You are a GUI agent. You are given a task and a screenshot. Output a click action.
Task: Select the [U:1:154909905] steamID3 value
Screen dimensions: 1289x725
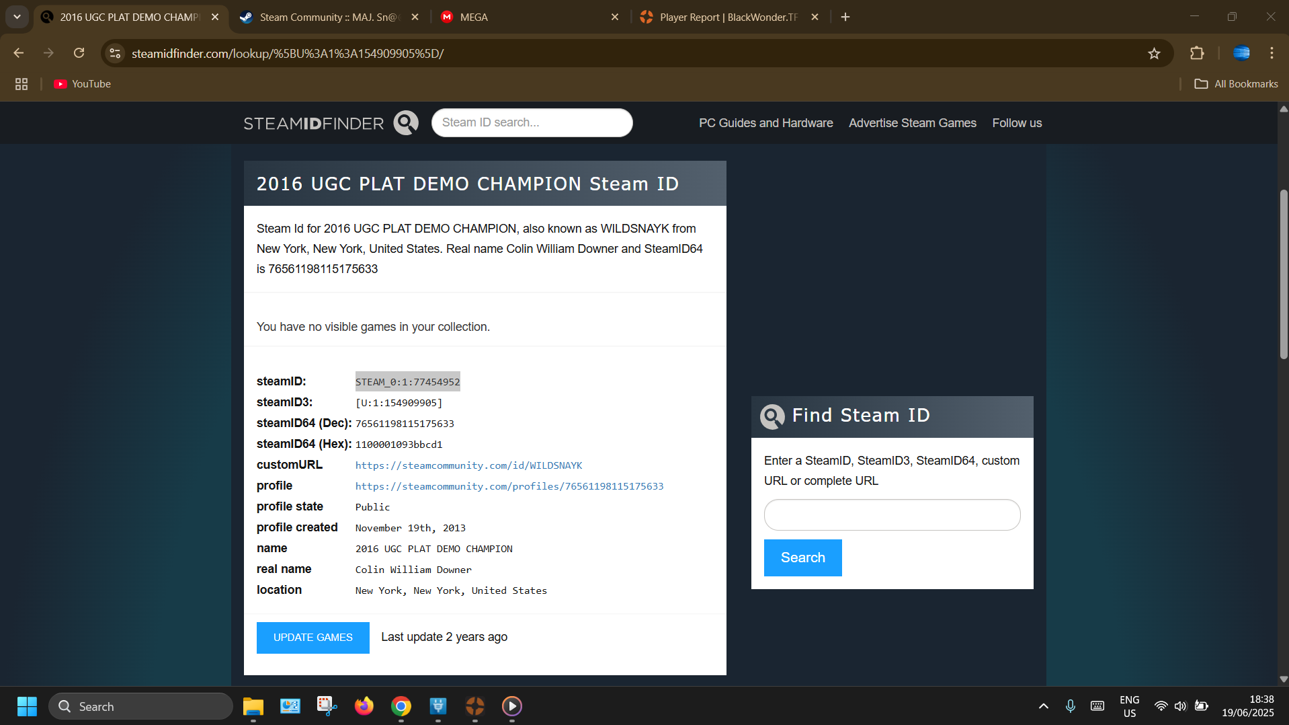click(399, 403)
